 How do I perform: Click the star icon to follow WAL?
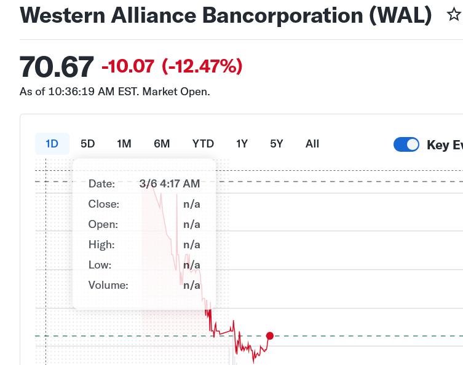click(454, 15)
